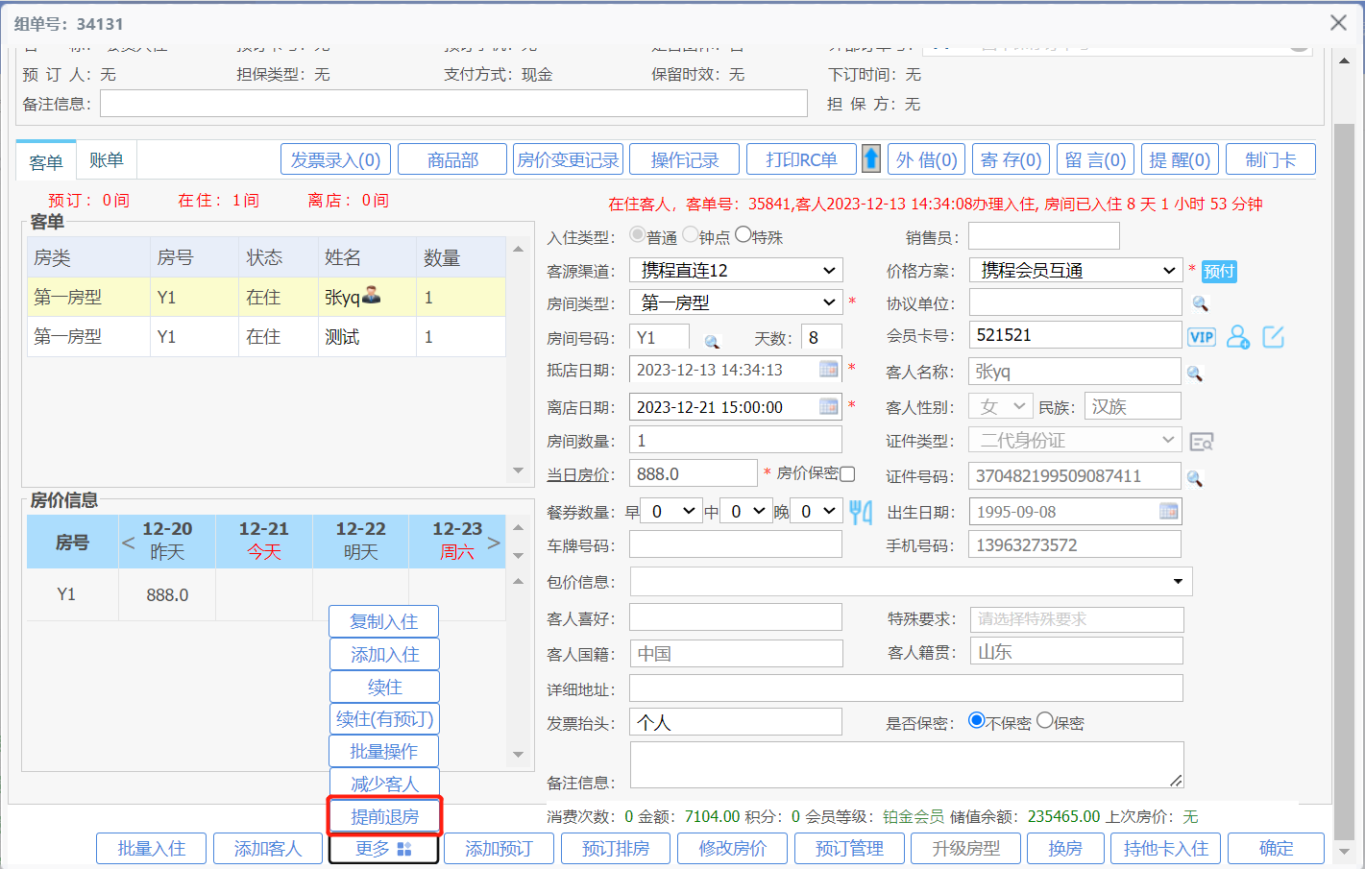The height and width of the screenshot is (869, 1365).
Task: Click the ID card scan icon
Action: click(x=1202, y=442)
